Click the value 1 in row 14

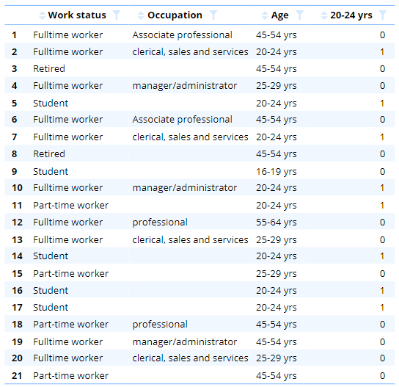point(382,256)
